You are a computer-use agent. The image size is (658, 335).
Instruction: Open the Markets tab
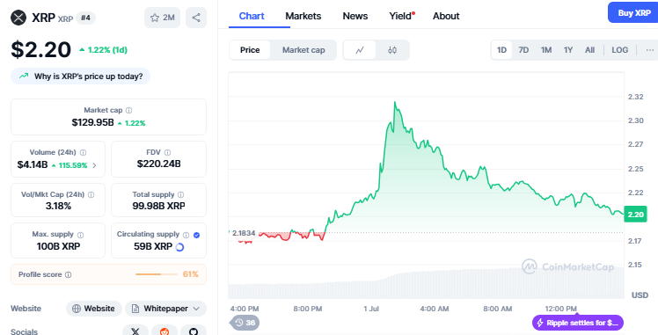click(x=303, y=17)
